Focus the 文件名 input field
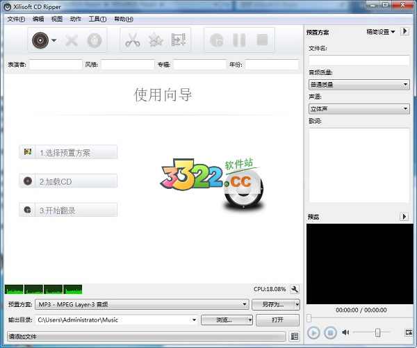 [x=359, y=60]
